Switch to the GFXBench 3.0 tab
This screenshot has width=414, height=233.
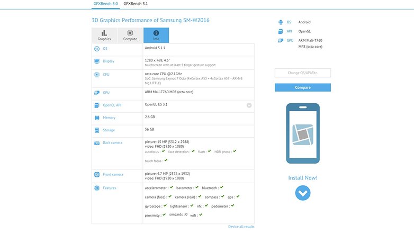click(x=105, y=4)
